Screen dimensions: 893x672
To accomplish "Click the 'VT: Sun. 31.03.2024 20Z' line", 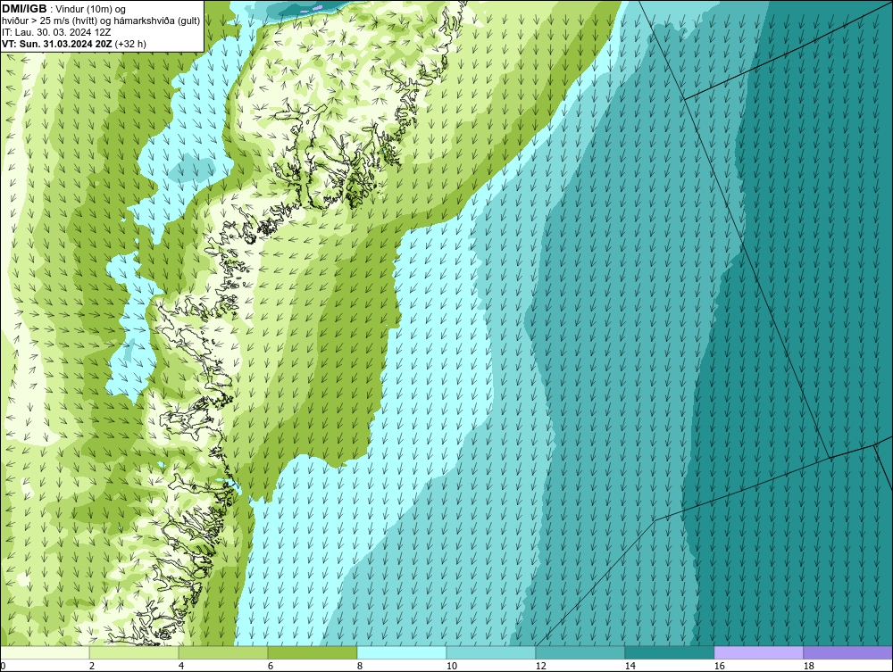I will click(57, 44).
